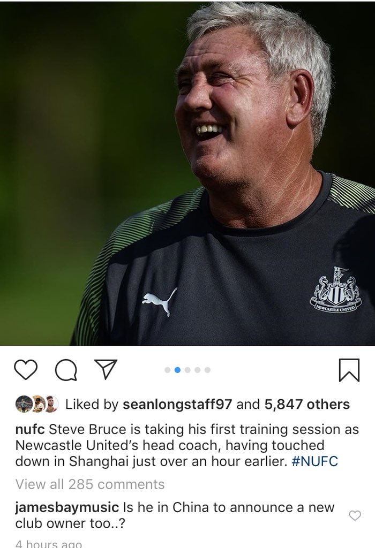Tap first liker avatar thumbnail

22,405
